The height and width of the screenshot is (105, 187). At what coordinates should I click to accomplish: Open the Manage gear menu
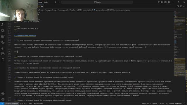(x=3, y=99)
